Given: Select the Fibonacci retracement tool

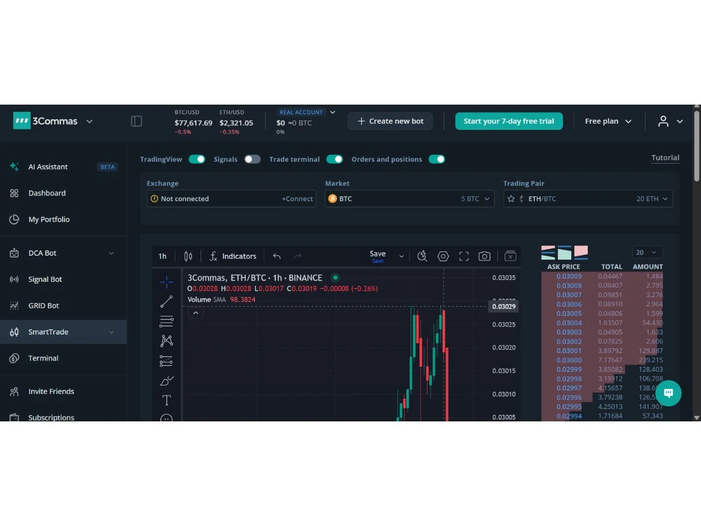Looking at the screenshot, I should coord(166,321).
